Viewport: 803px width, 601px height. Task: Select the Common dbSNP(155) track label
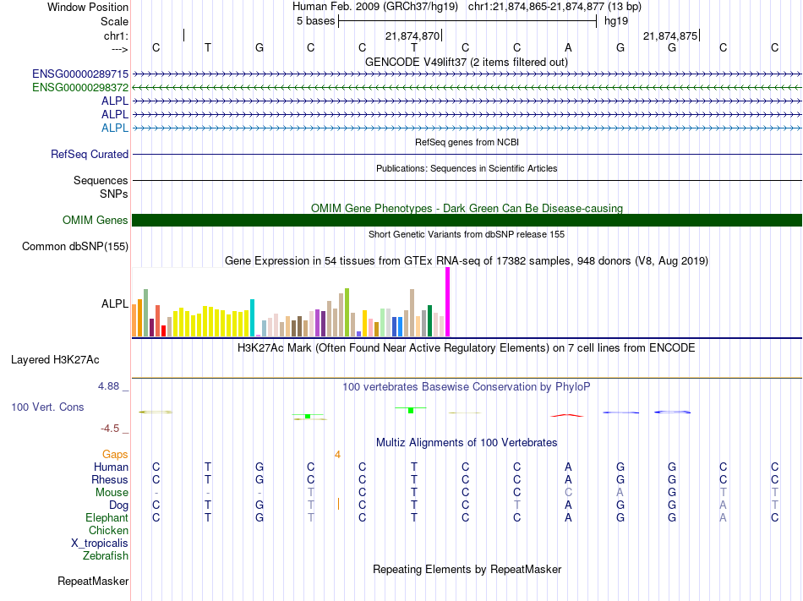coord(75,247)
